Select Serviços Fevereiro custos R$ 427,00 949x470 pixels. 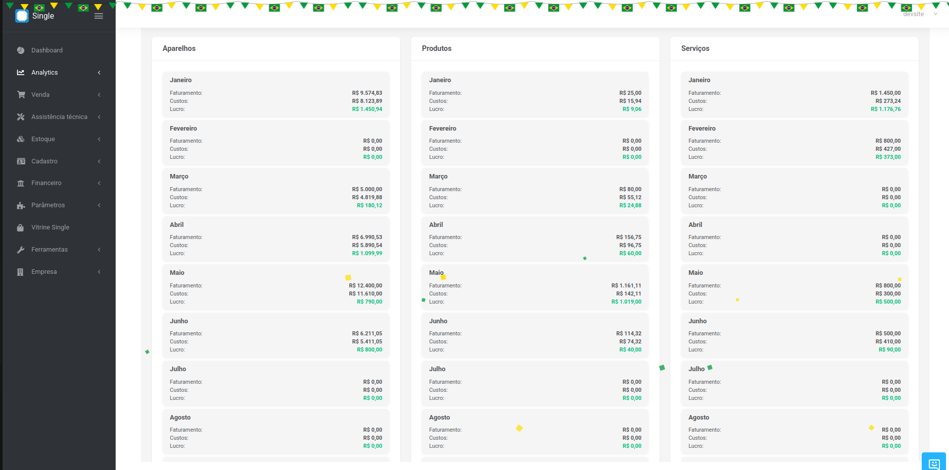pos(888,149)
